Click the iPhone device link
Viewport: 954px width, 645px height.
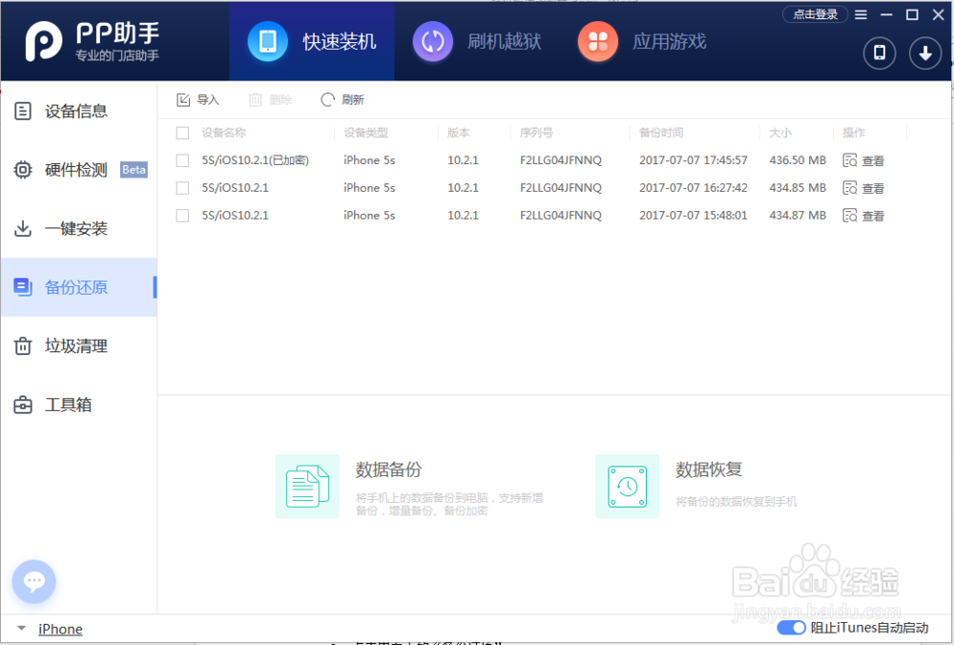tap(60, 629)
